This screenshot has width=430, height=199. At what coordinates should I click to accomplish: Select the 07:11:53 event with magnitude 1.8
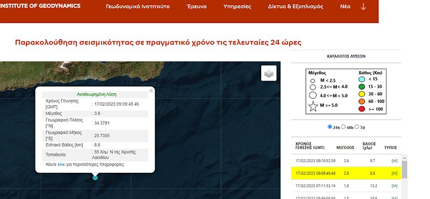(x=346, y=186)
